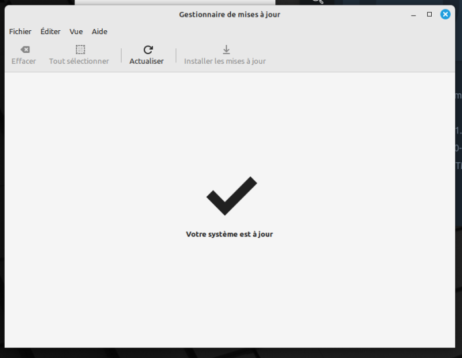
Task: Click the separator between Actualiser and Installer
Action: [x=176, y=56]
